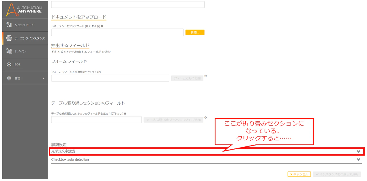
Task: Expand the Checkbox auto-detection chevron
Action: 358,159
